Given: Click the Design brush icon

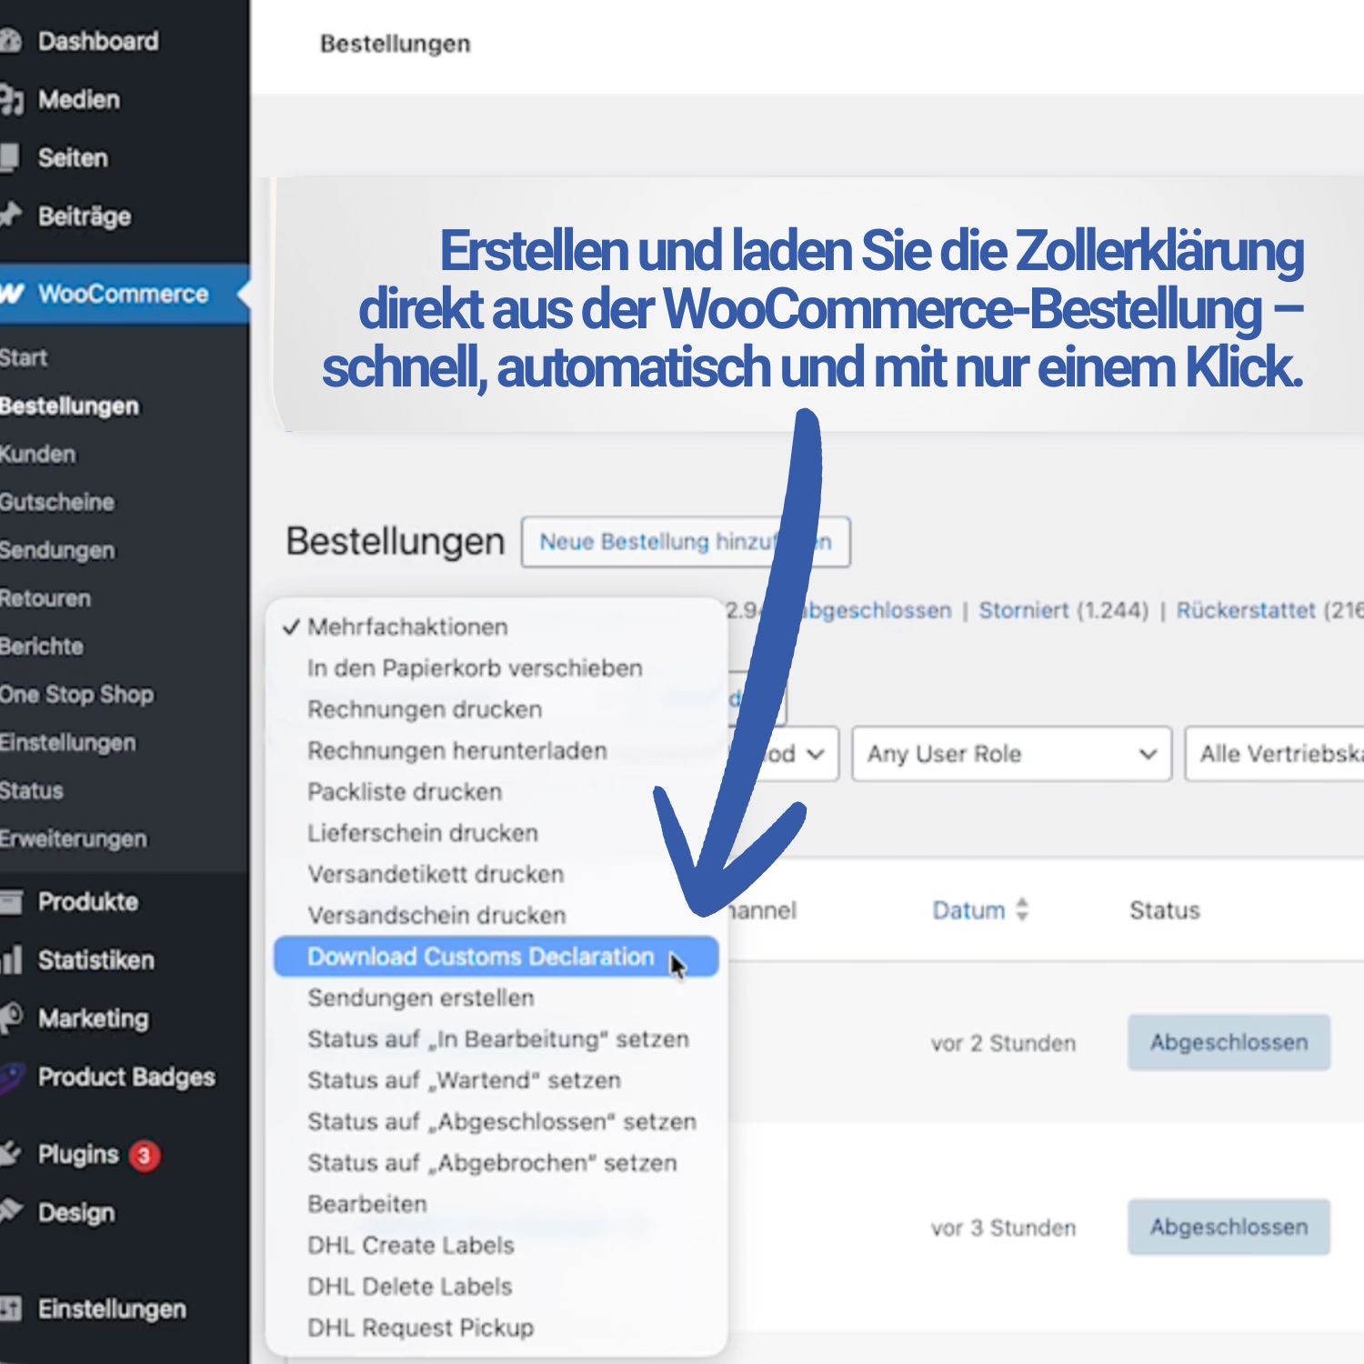Looking at the screenshot, I should pyautogui.click(x=11, y=1212).
